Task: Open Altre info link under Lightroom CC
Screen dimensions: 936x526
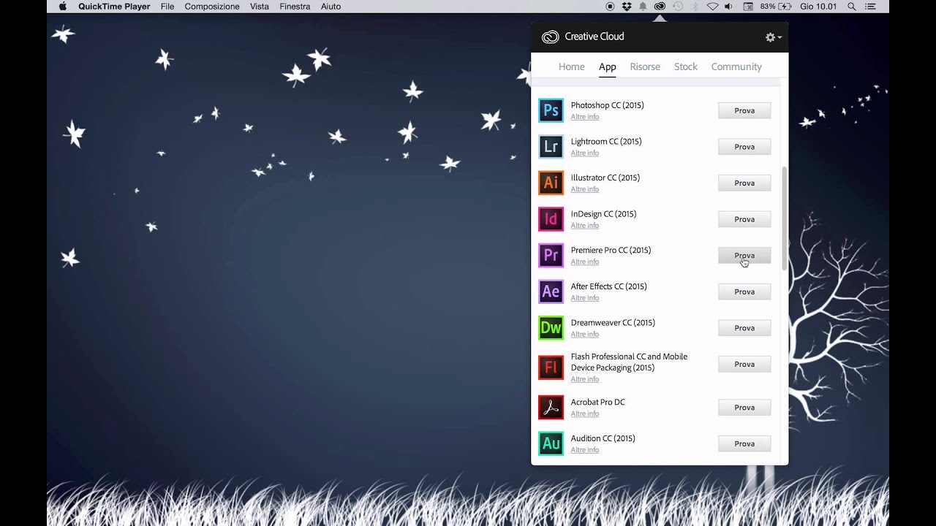Action: click(585, 153)
